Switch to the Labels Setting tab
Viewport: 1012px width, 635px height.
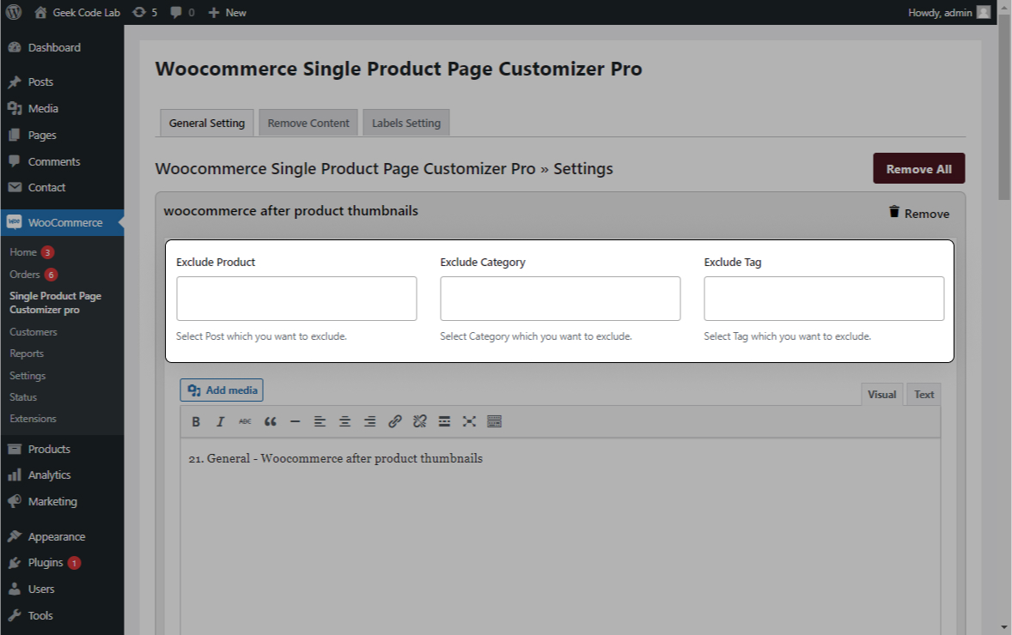coord(406,123)
